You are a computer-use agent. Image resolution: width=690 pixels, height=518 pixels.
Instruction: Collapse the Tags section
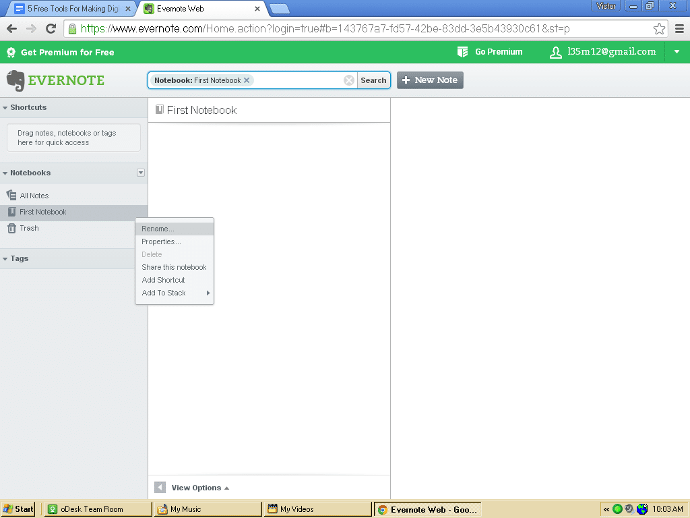(5, 259)
